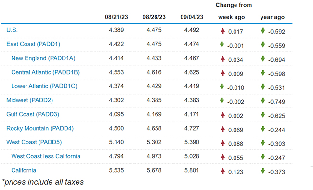Open Central Atlantic (PADD1B) link
This screenshot has width=313, height=190.
(46, 72)
